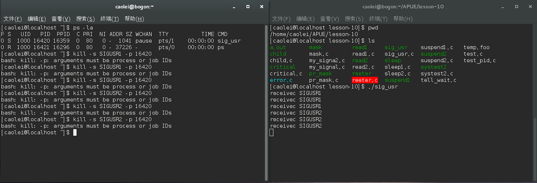
Task: Open 搜索(S) menu in left terminal window
Action: point(85,19)
